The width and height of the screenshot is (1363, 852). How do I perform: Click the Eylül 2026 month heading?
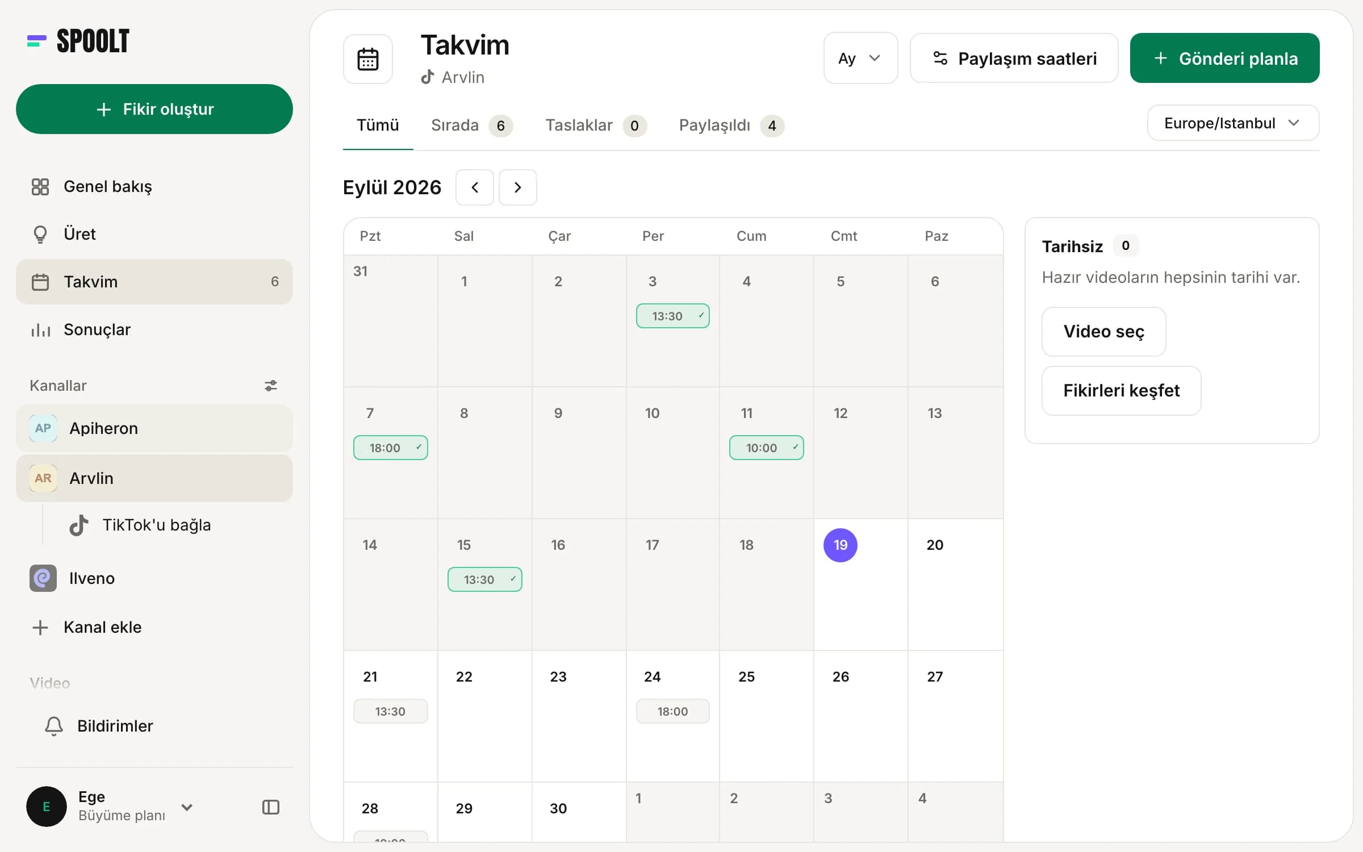click(x=392, y=187)
